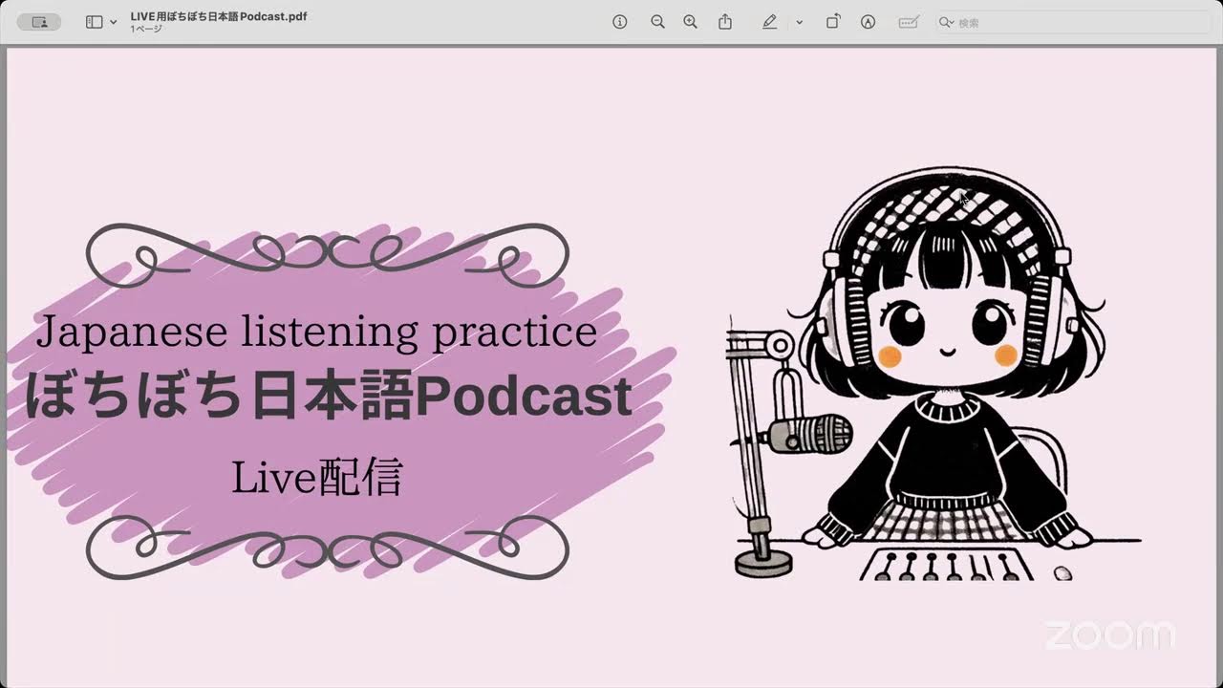Click the Live配信 text

coord(316,478)
